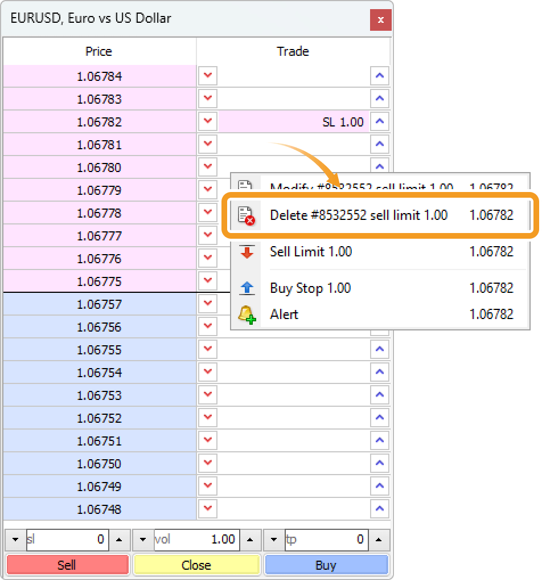The height and width of the screenshot is (580, 542).
Task: Click blue buy arrow beside price 1.06757
Action: pos(379,304)
